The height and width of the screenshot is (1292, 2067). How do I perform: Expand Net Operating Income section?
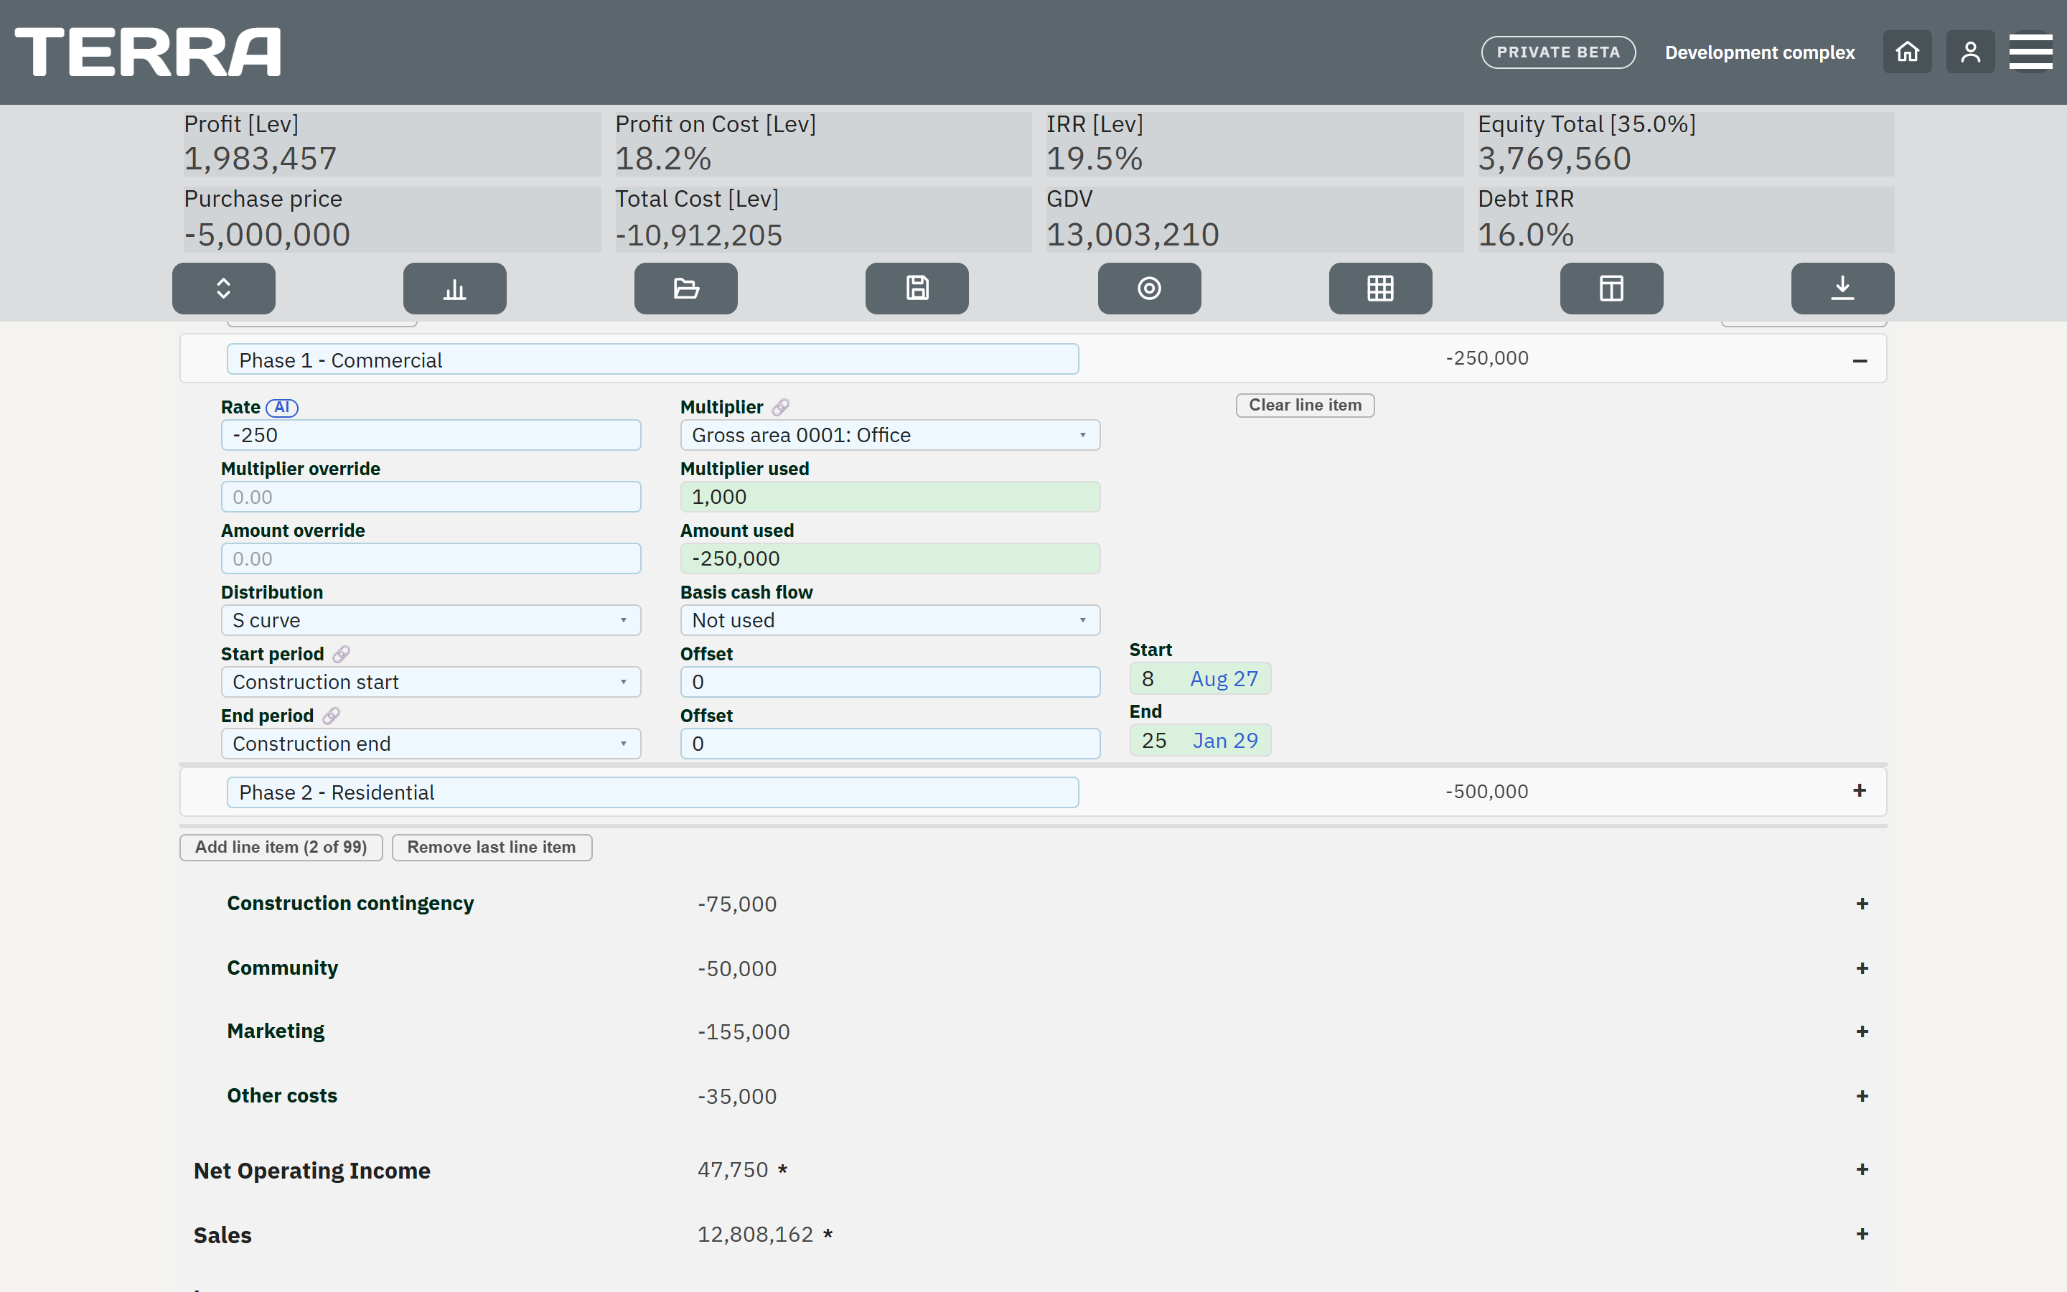(x=1862, y=1169)
